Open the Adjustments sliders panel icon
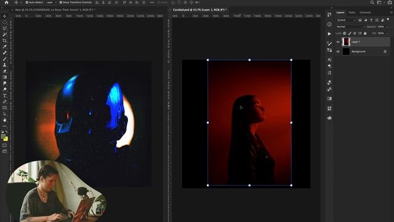This screenshot has height=222, width=394. [329, 50]
